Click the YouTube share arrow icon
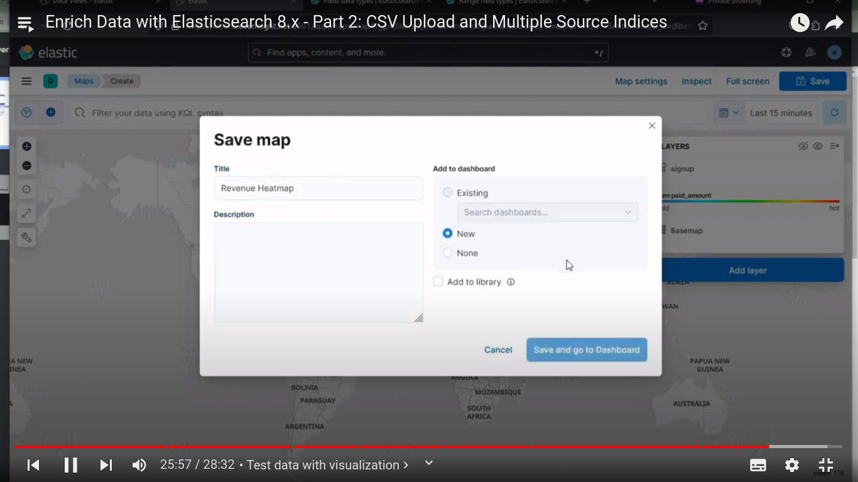Screen dimensions: 858x482 [x=834, y=23]
